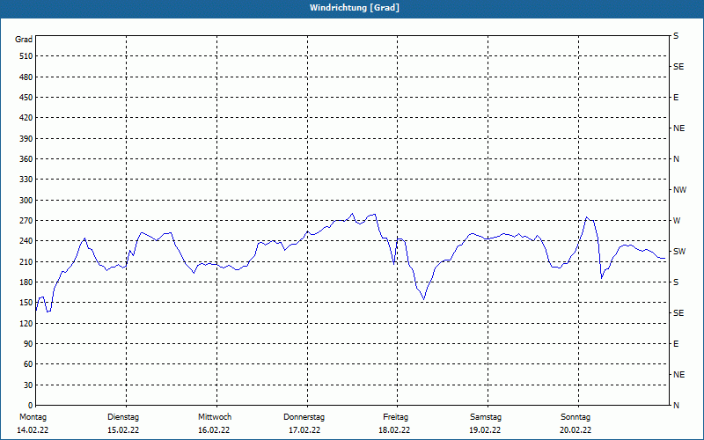
Task: Click the "60" degree label
Action: coord(28,364)
